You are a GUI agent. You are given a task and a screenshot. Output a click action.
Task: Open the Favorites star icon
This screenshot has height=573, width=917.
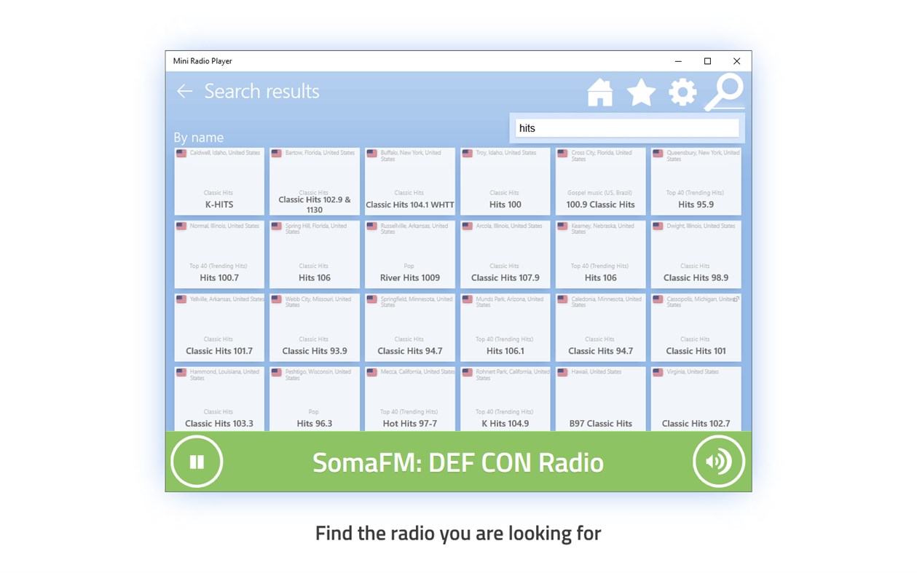tap(641, 92)
